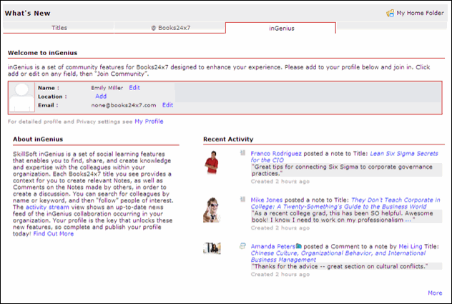452x304 pixels.
Task: Click the Welcome to inGenius heading
Action: pyautogui.click(x=42, y=53)
